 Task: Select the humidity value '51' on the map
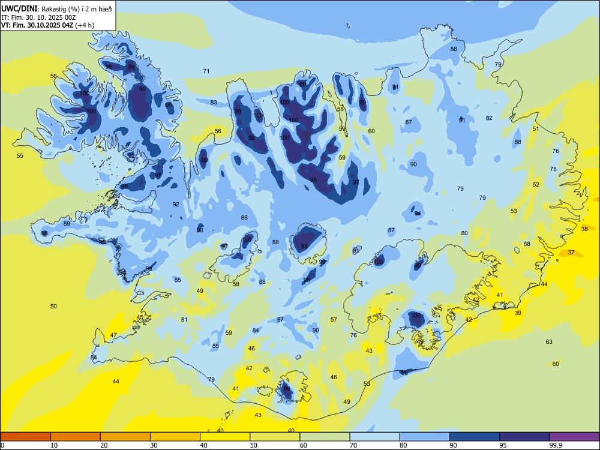pyautogui.click(x=536, y=128)
